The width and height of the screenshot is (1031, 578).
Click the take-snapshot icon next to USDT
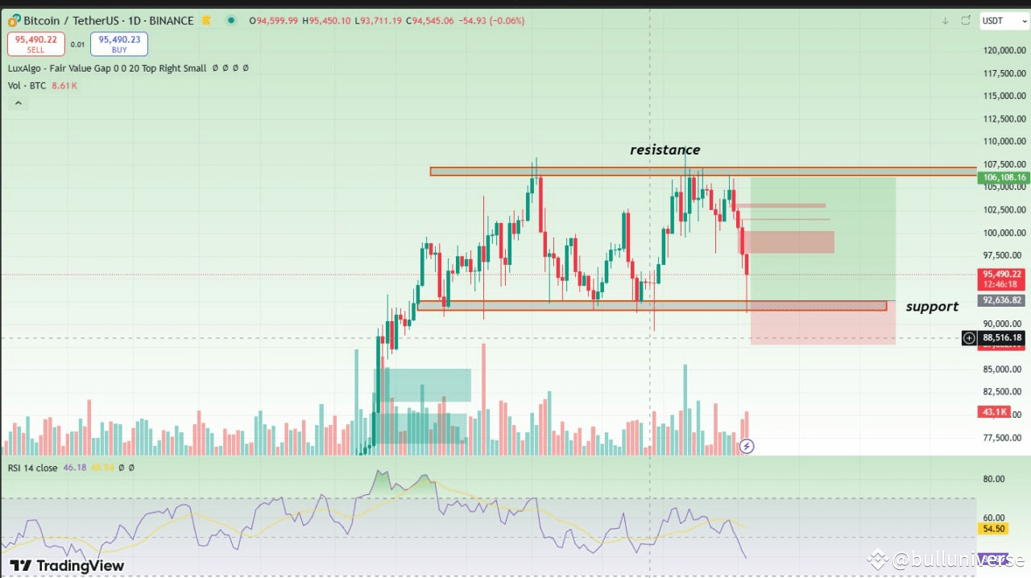point(965,21)
